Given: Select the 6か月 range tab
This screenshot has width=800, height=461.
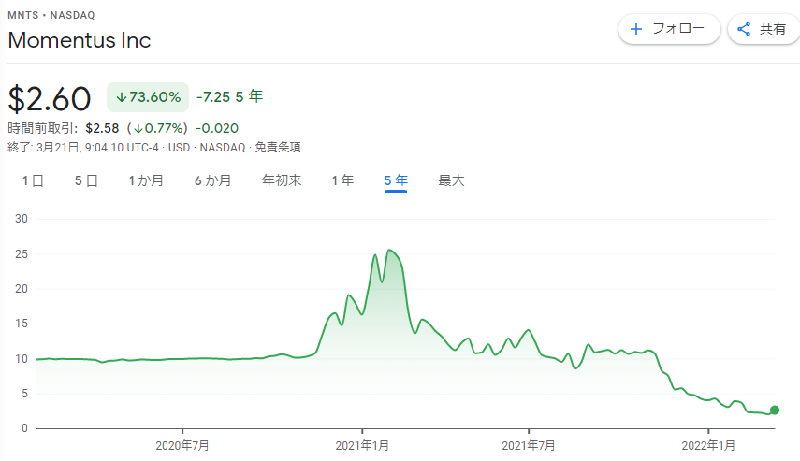Looking at the screenshot, I should (212, 180).
